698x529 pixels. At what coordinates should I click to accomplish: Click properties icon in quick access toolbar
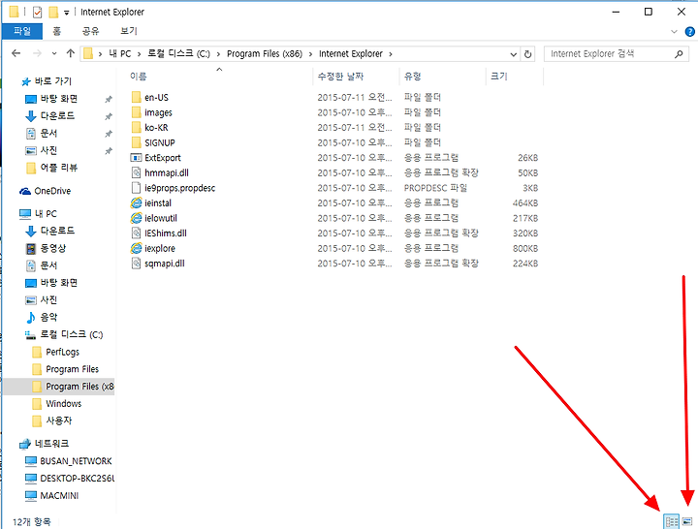pyautogui.click(x=38, y=12)
